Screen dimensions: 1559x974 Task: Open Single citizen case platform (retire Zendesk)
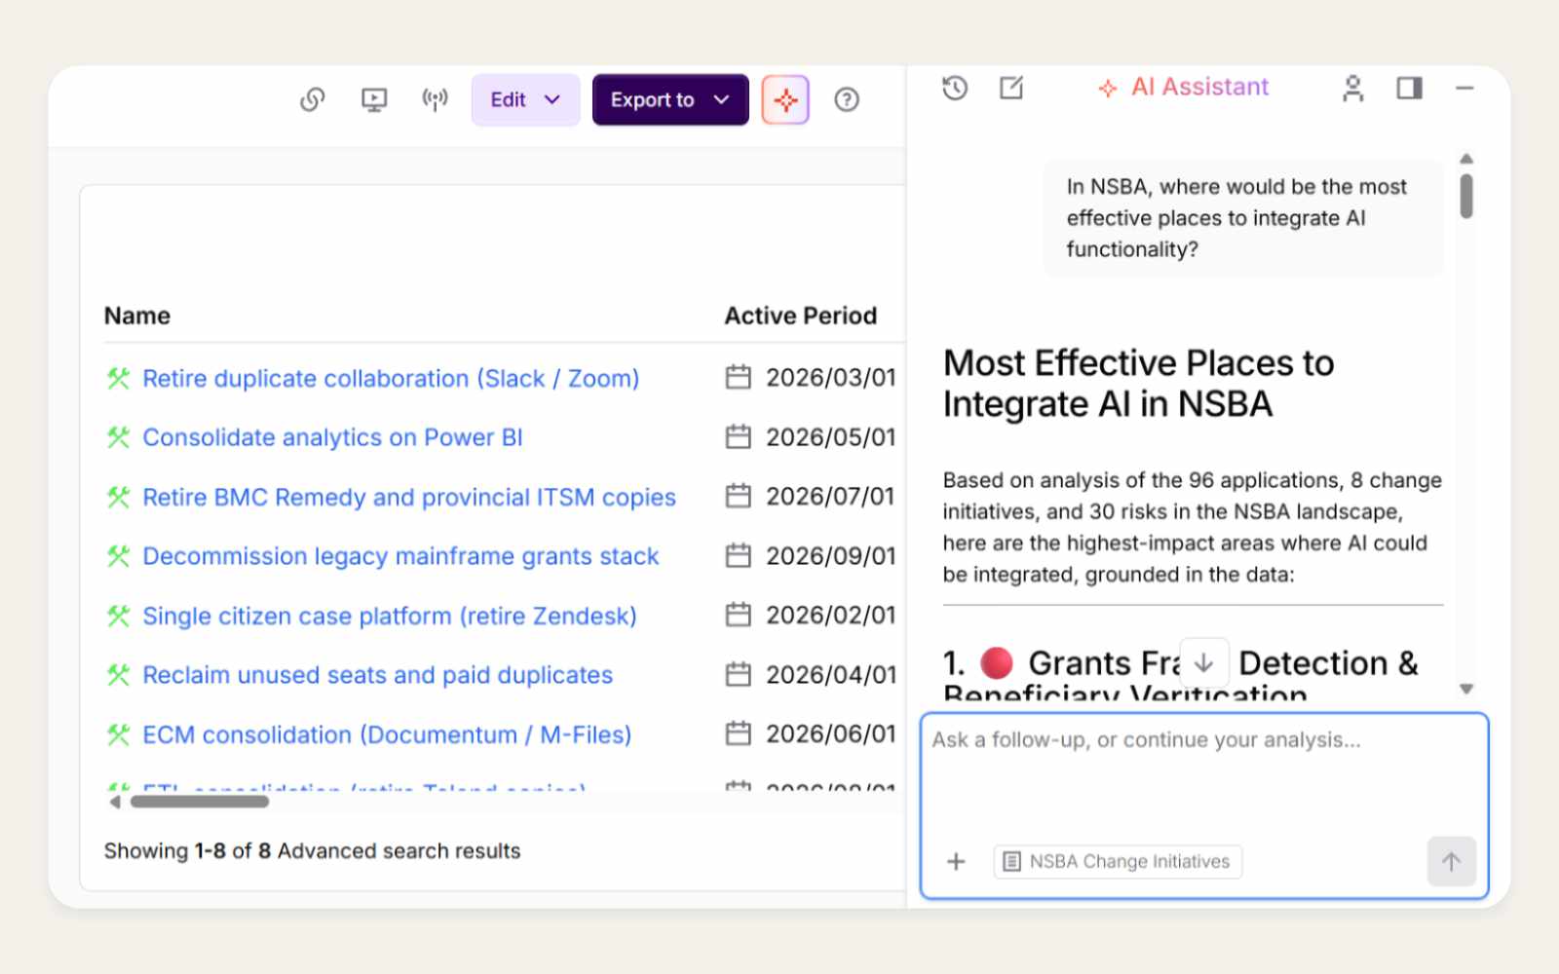click(390, 616)
